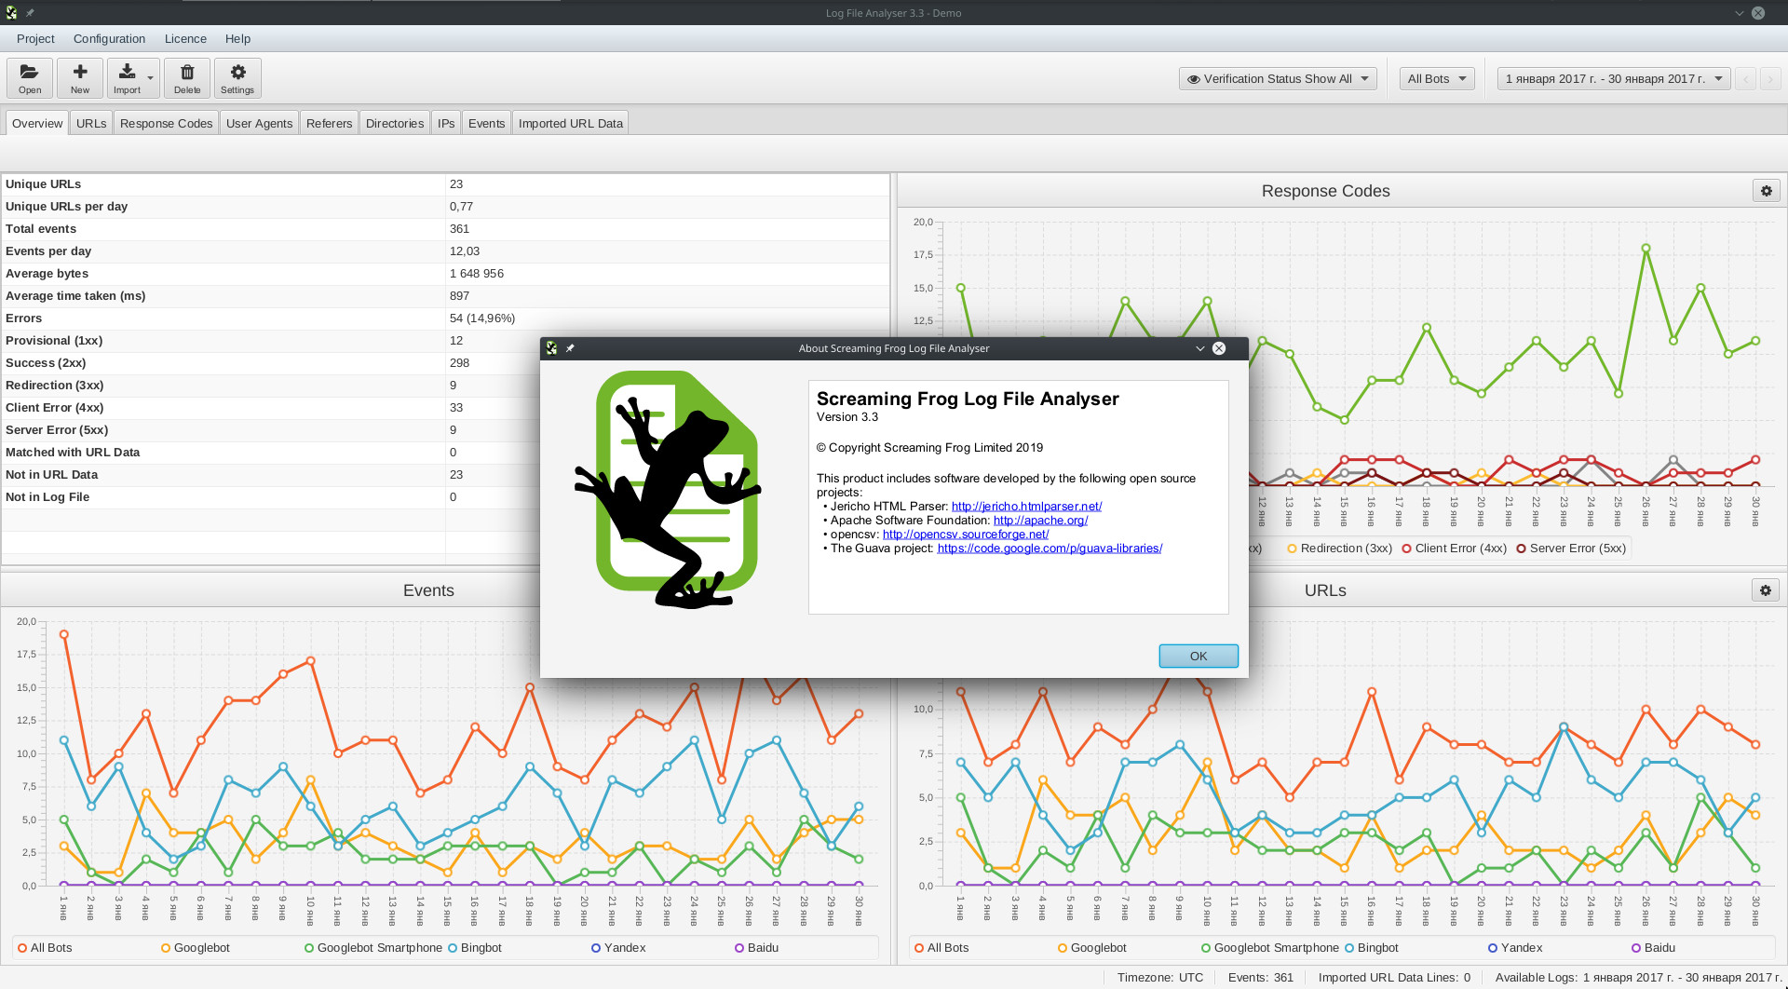This screenshot has height=989, width=1788.
Task: Toggle Yandex series in URLs chart legend
Action: 1515,948
